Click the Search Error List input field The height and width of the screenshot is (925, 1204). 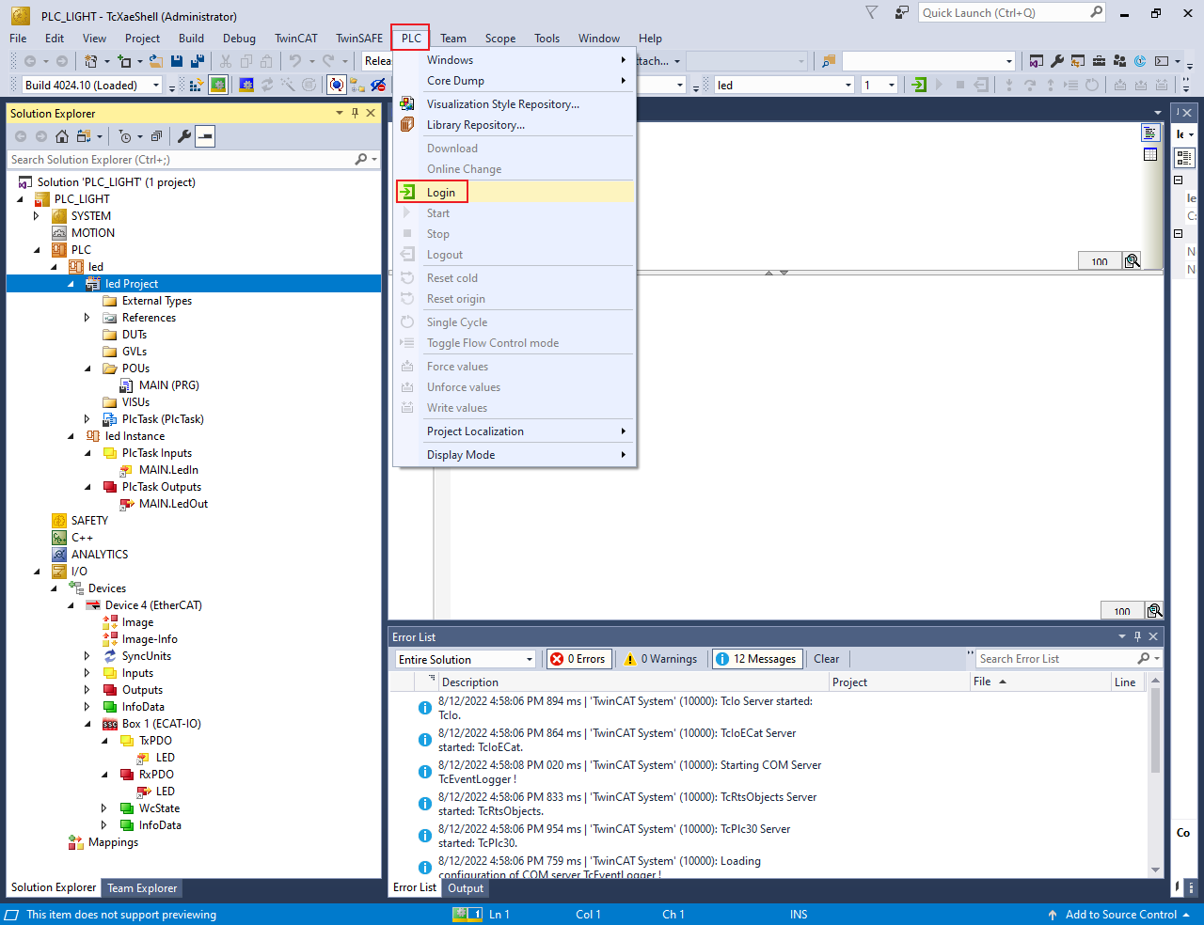1053,659
